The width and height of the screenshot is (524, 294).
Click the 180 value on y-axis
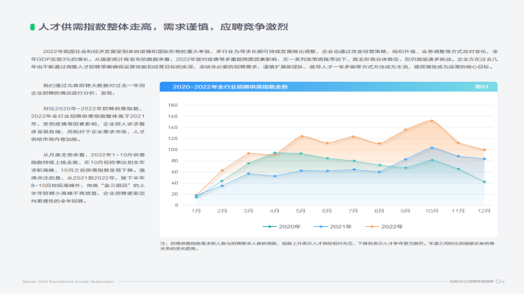[173, 105]
